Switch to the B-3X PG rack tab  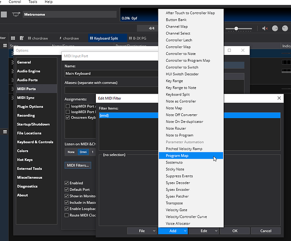(x=137, y=38)
